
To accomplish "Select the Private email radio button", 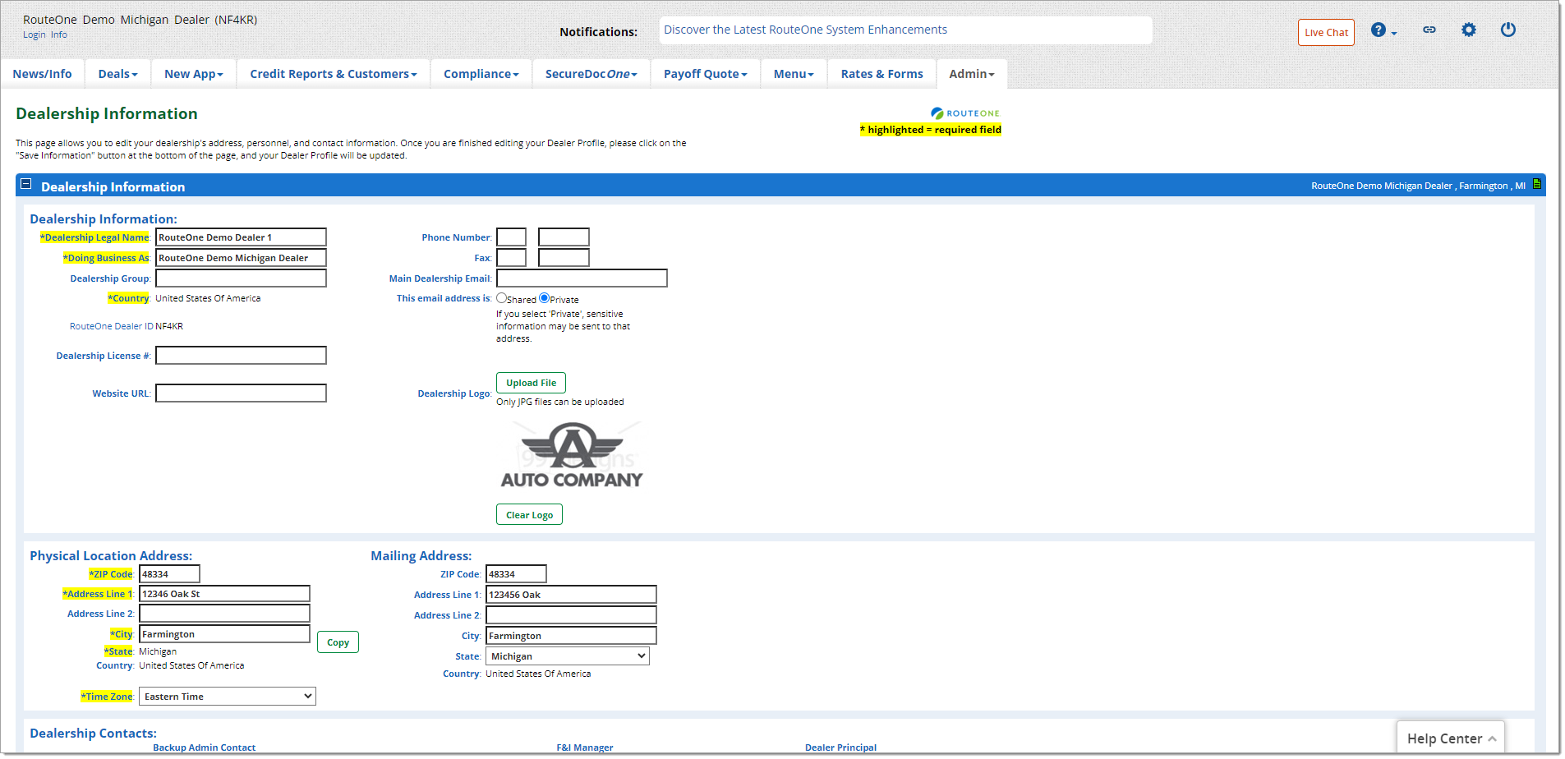I will point(544,298).
